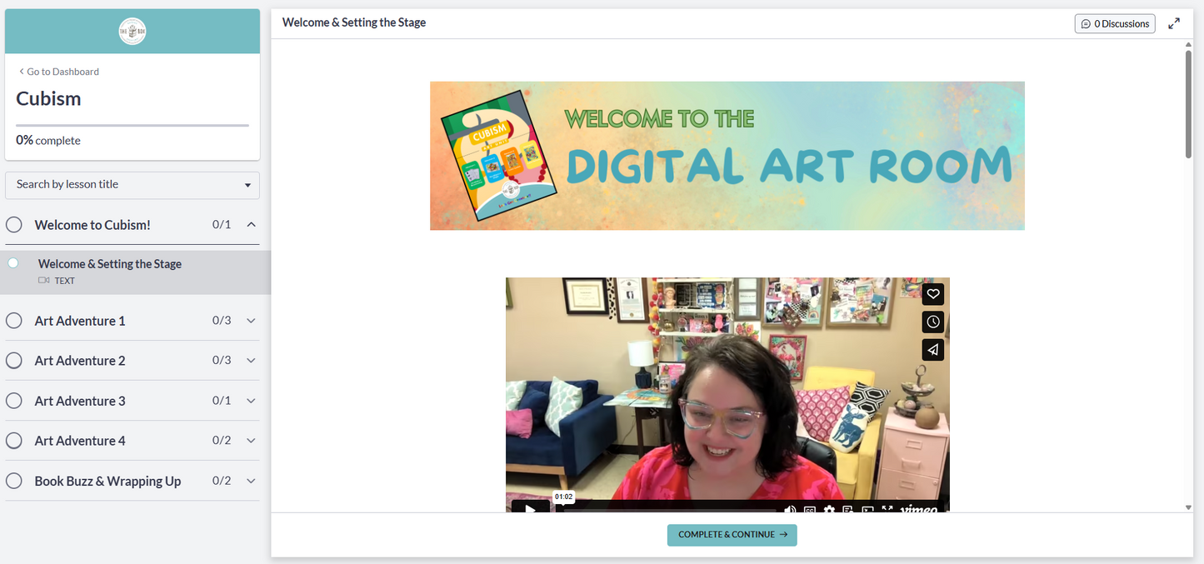Share the video via the paper plane icon
Image resolution: width=1204 pixels, height=564 pixels.
click(932, 349)
